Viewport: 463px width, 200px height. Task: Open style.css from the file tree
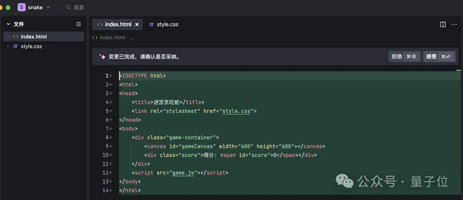(x=31, y=46)
